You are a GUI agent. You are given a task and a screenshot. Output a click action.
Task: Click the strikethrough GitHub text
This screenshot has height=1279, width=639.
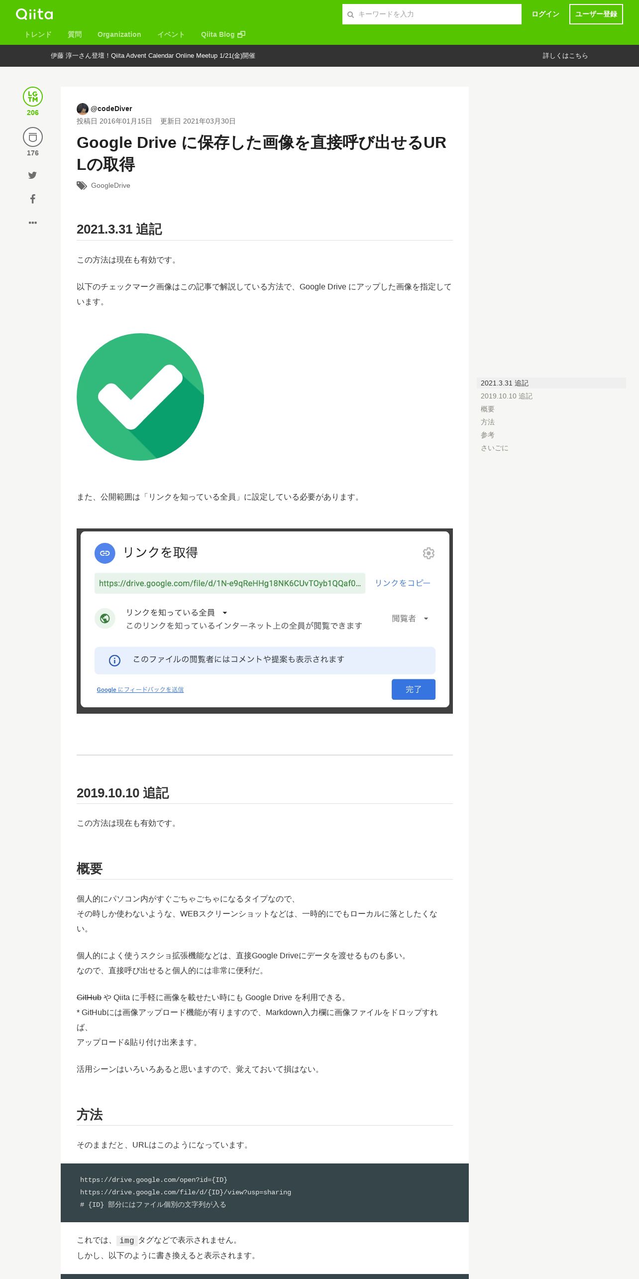[89, 998]
